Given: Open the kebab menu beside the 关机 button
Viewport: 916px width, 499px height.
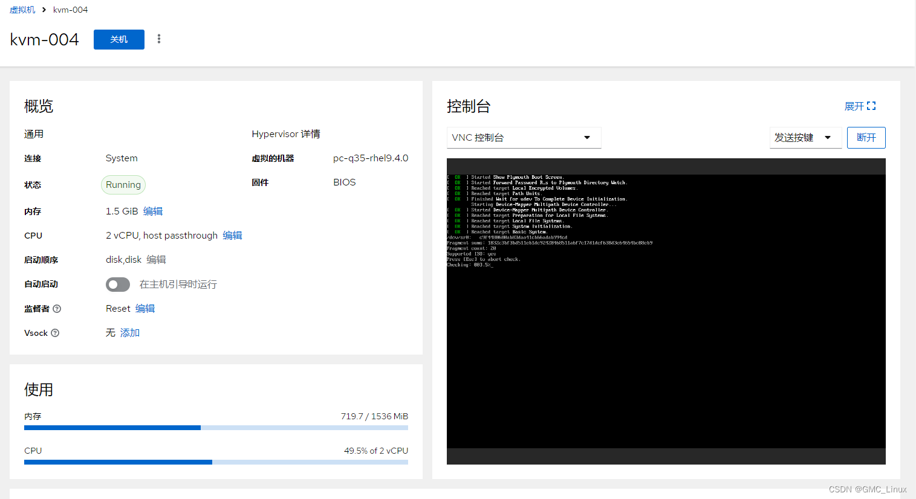Looking at the screenshot, I should 158,39.
